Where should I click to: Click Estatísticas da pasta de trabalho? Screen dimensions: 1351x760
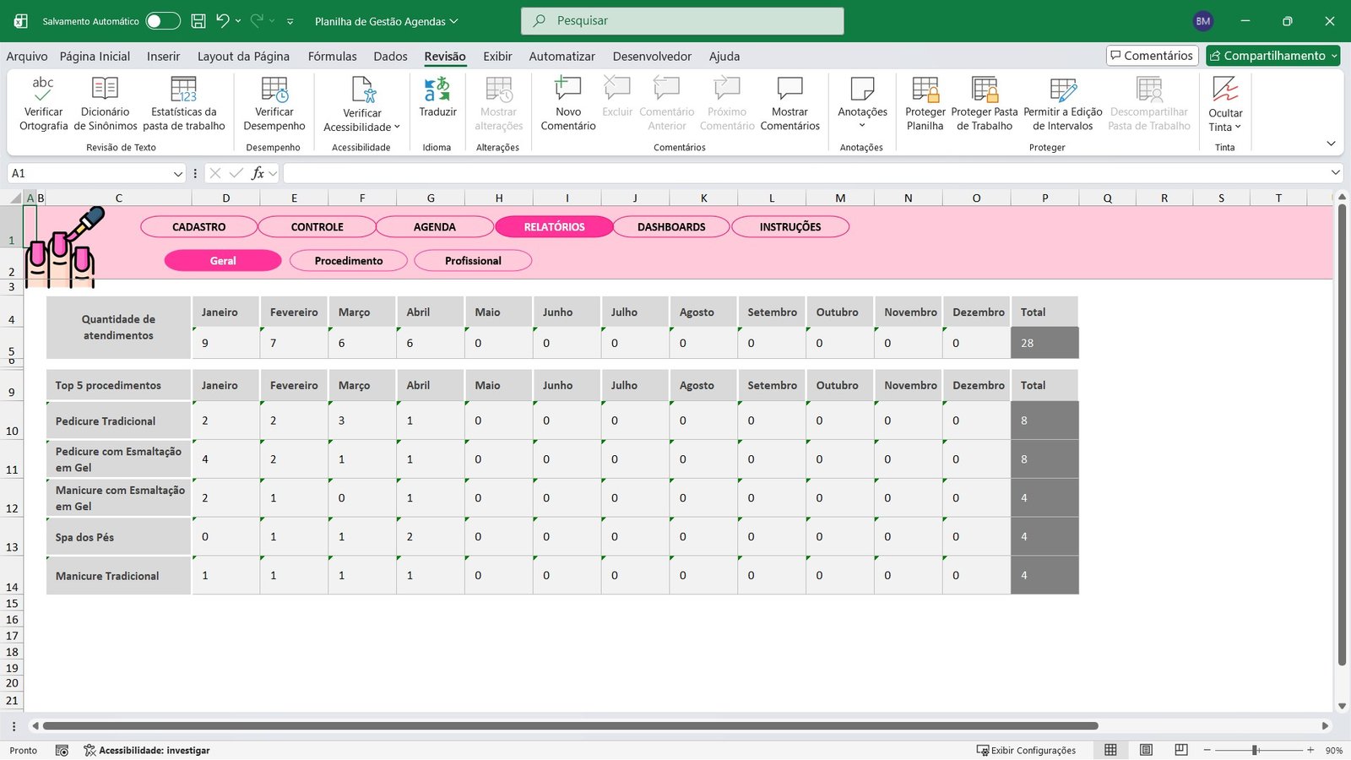[184, 103]
